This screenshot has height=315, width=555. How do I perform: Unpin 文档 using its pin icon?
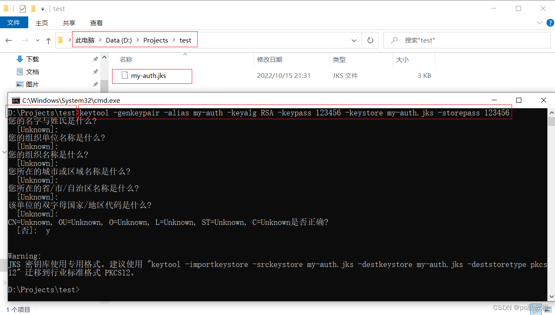[x=96, y=72]
